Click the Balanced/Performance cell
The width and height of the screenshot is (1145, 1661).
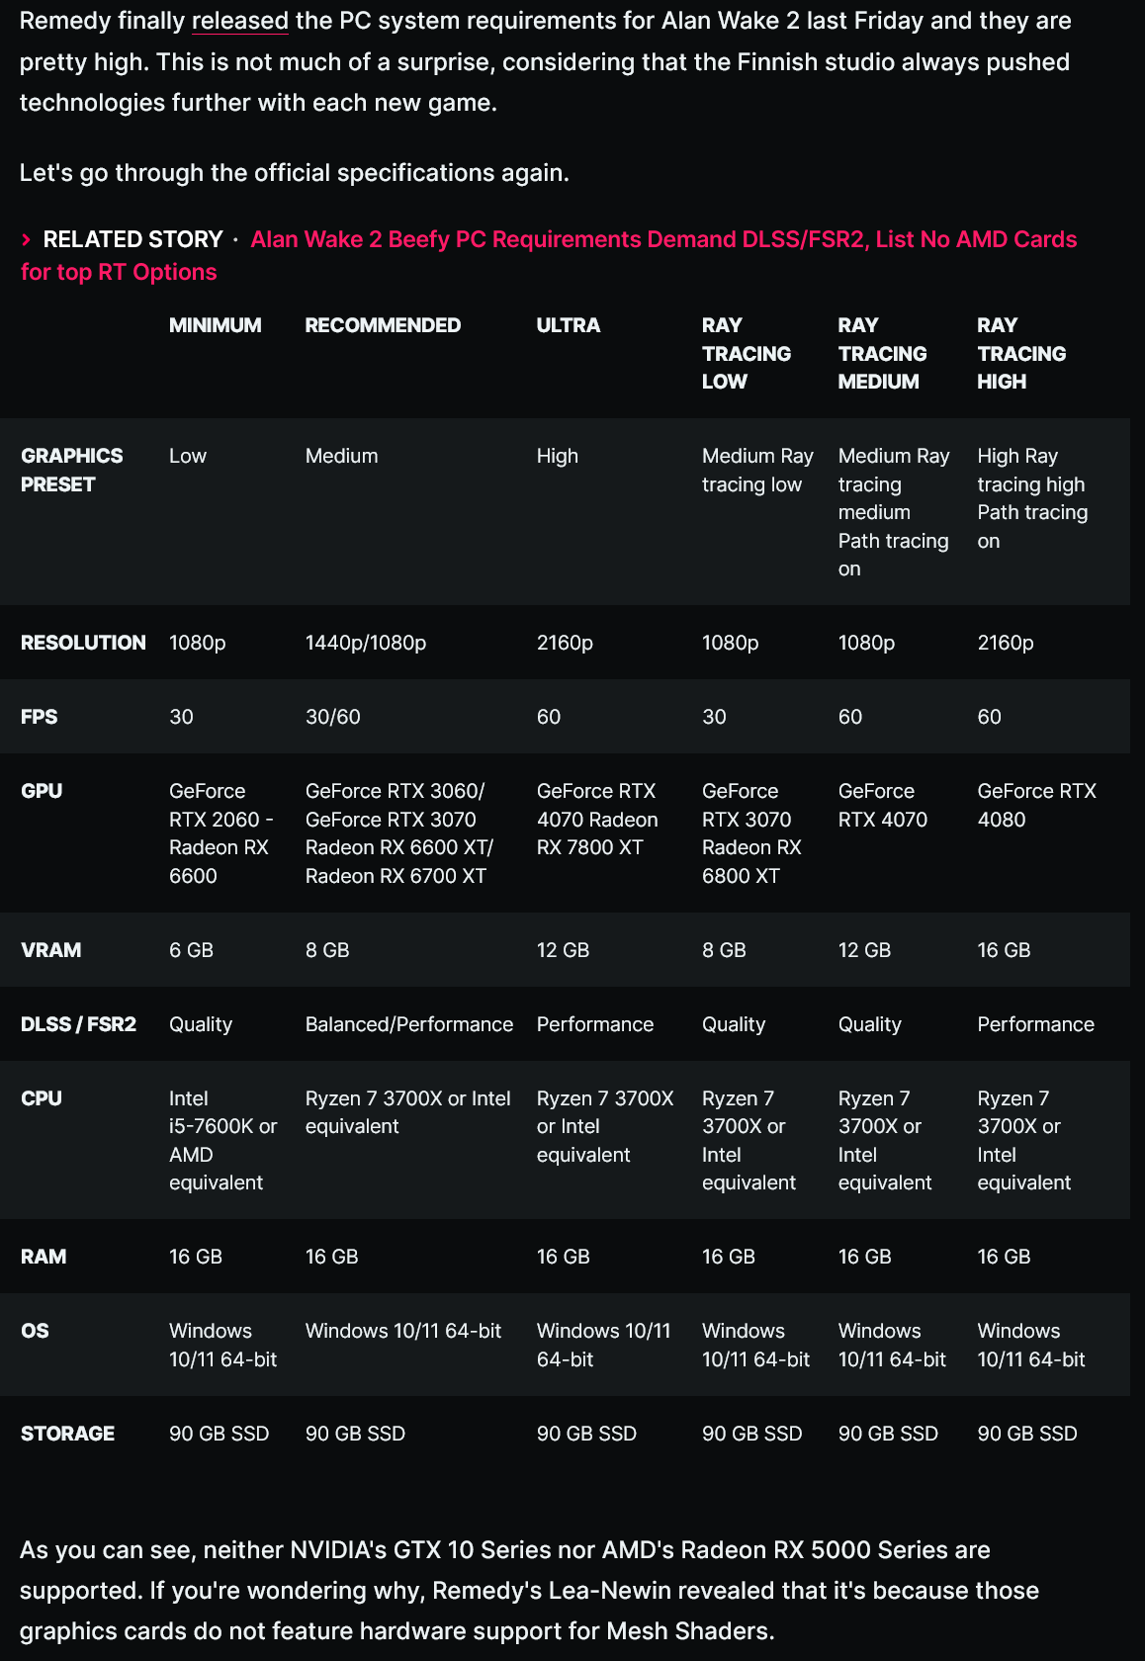409,1024
